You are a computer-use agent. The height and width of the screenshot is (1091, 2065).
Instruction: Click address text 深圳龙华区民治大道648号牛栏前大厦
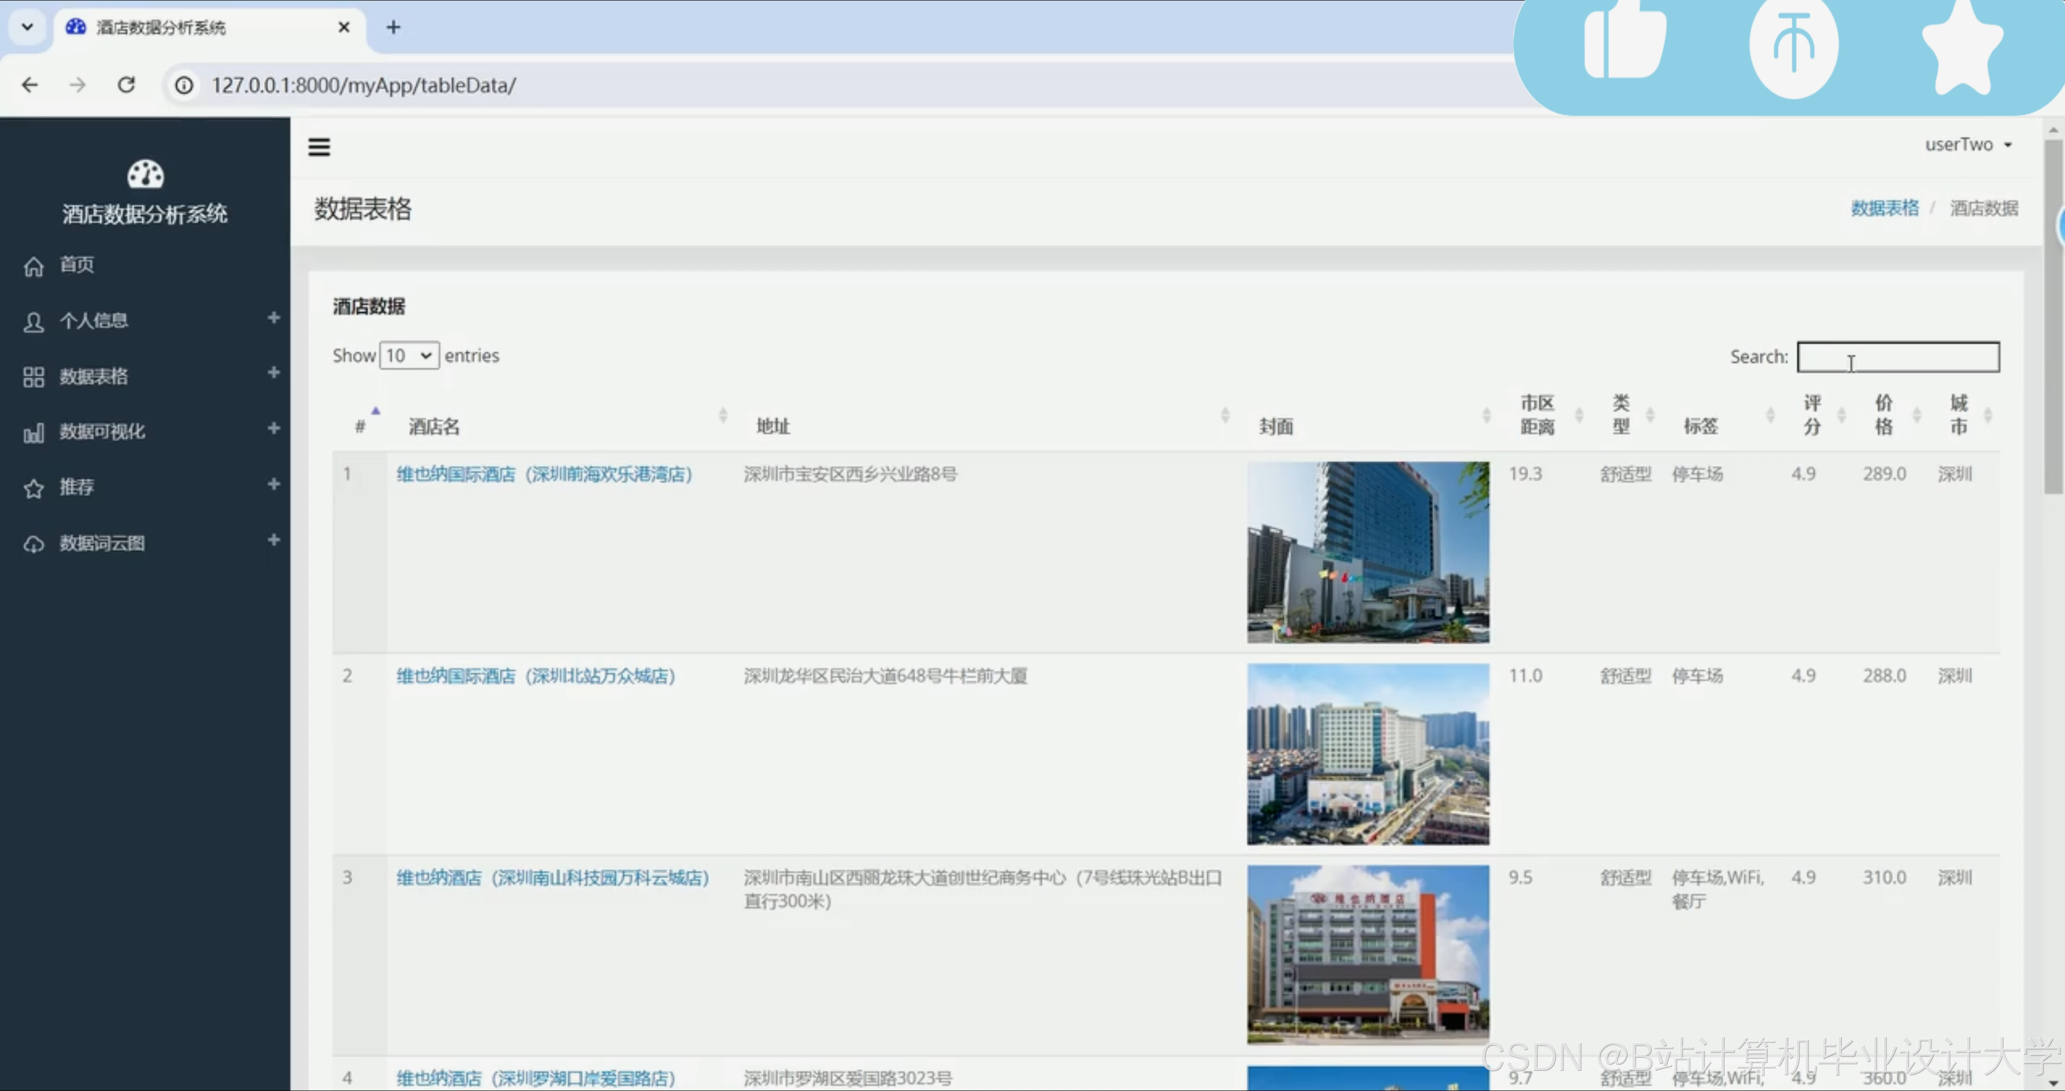click(x=885, y=676)
